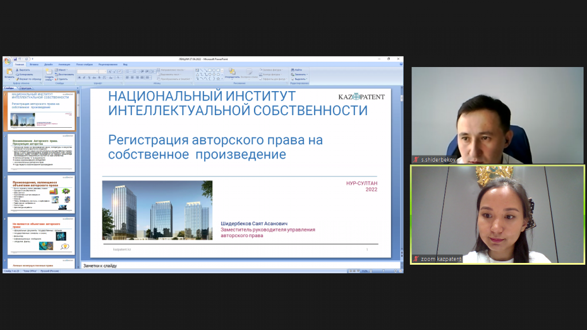The image size is (587, 330).
Task: Click the Arrange (Упорядочить) icon
Action: point(232,72)
